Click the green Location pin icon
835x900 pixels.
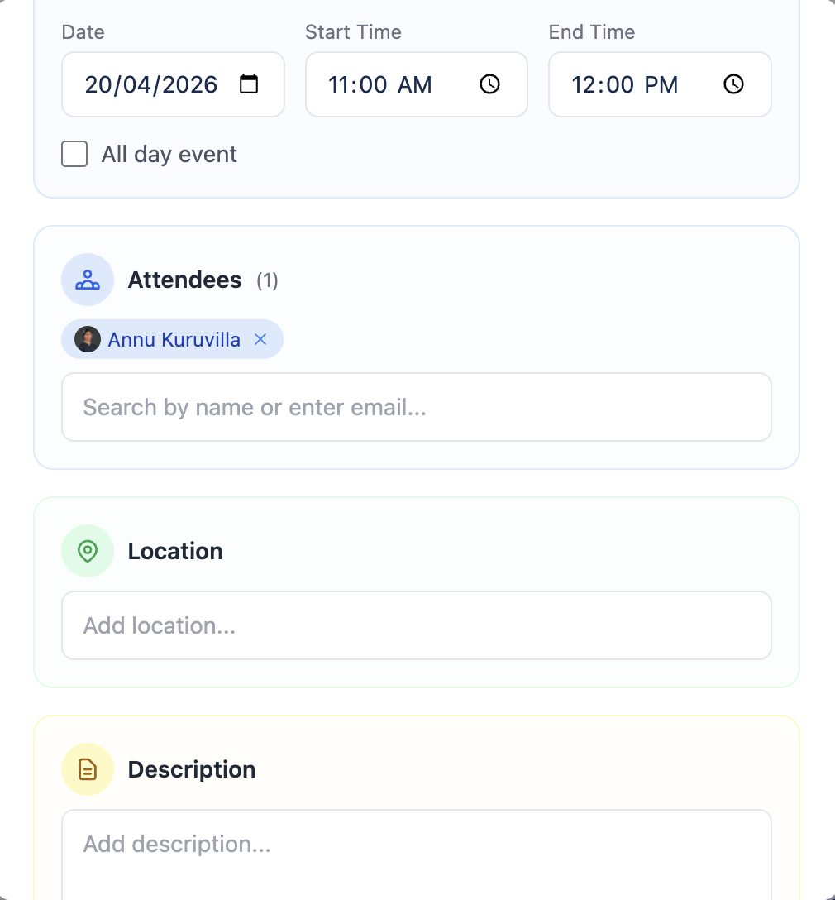click(x=88, y=551)
